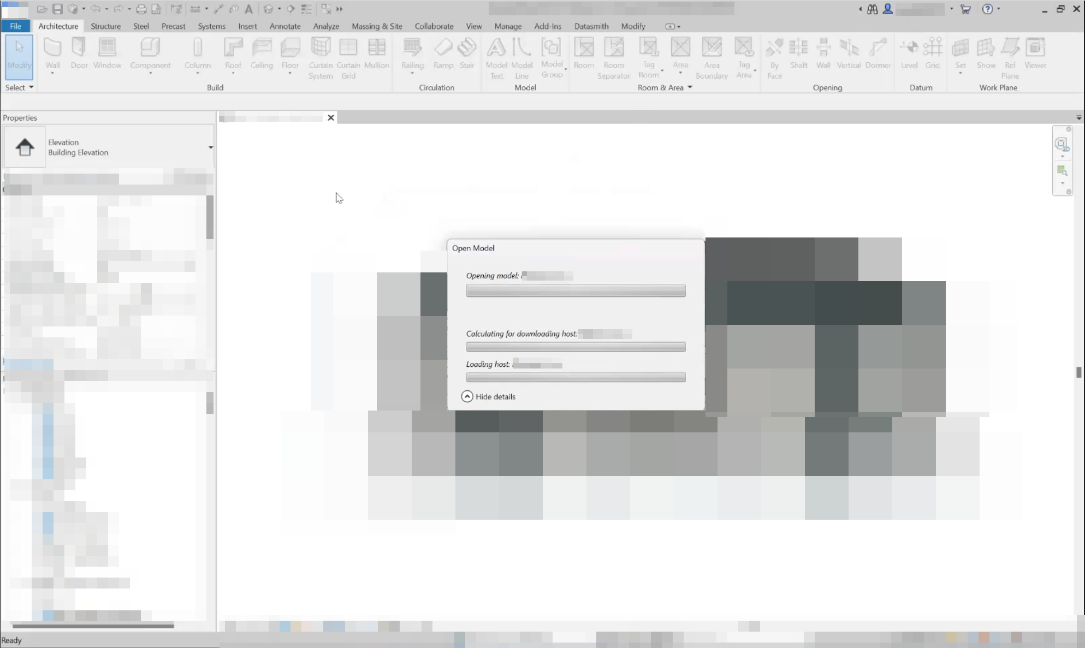Open the Elevation type selector dropdown

(x=210, y=147)
